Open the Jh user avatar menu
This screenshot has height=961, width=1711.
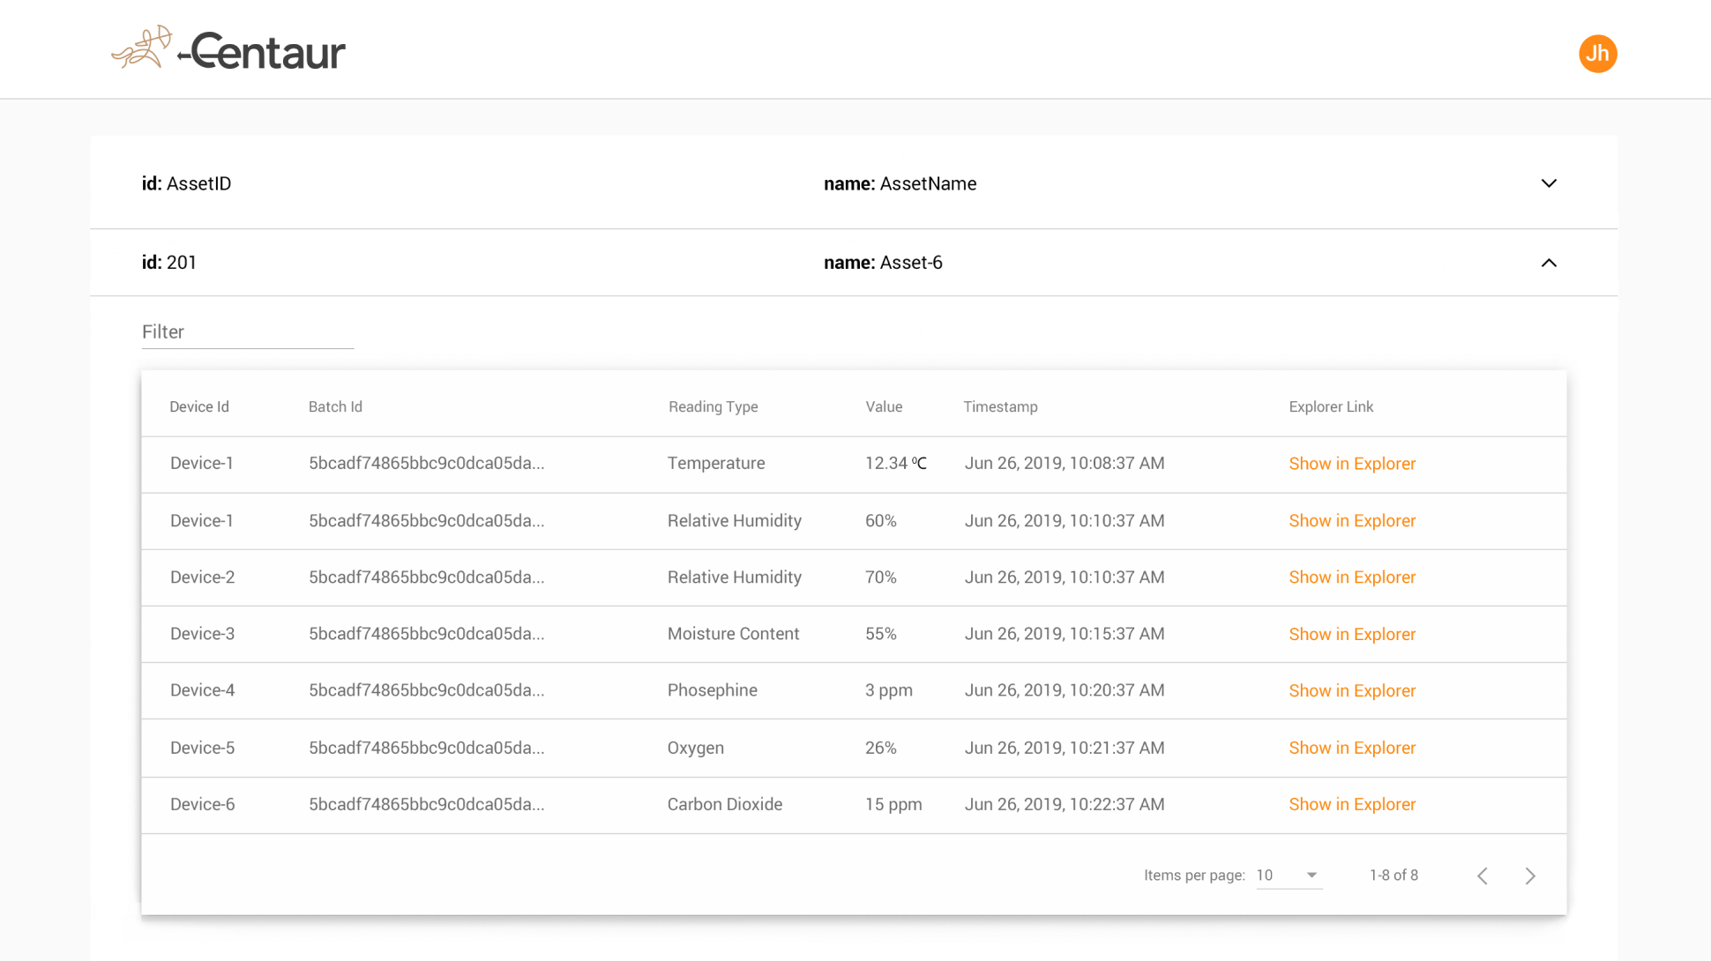(1597, 54)
